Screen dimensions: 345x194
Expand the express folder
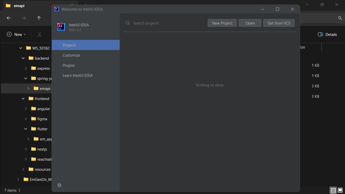[x=26, y=68]
